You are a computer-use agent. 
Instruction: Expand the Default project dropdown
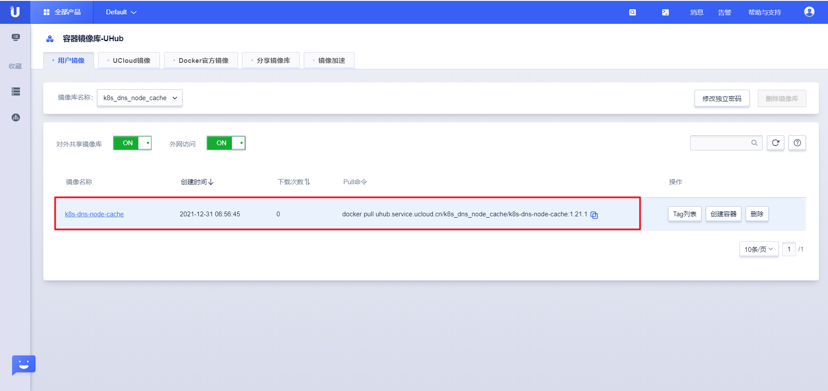coord(121,12)
